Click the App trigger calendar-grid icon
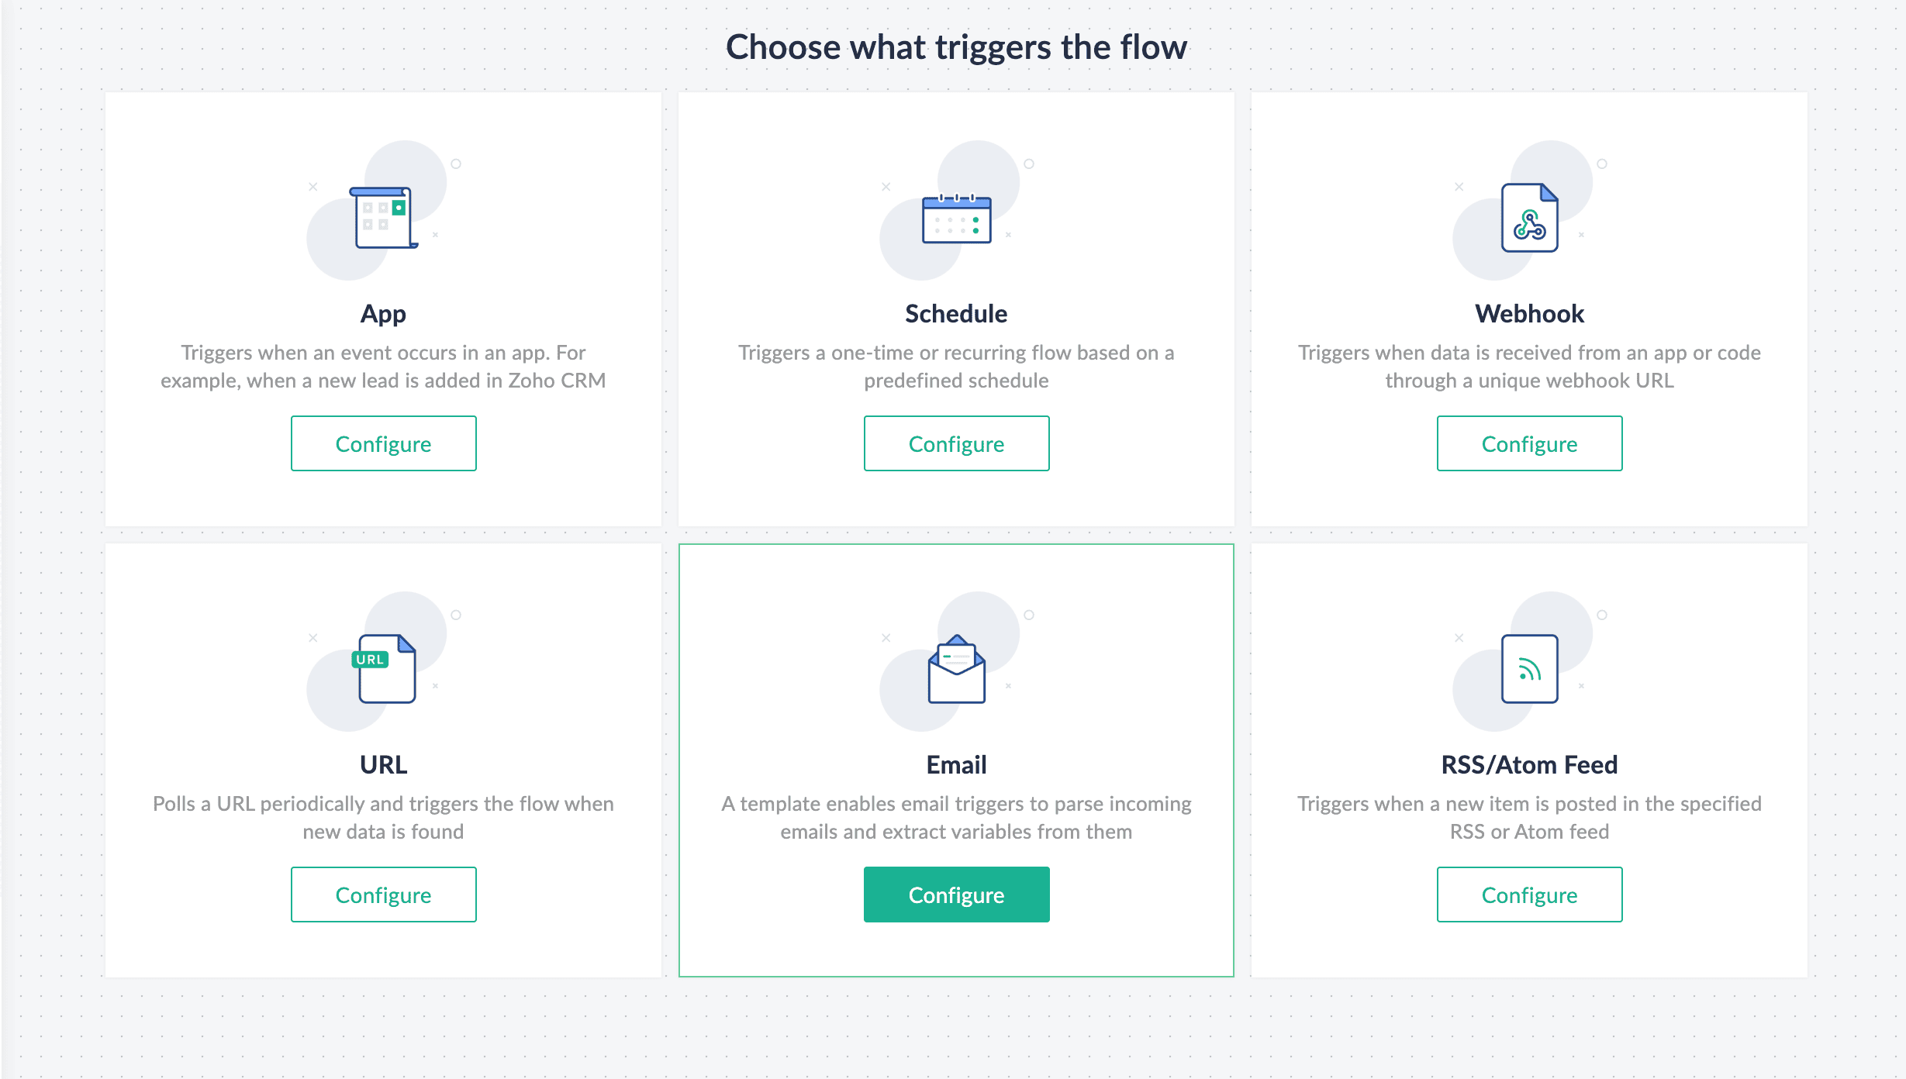1906x1079 pixels. (383, 218)
